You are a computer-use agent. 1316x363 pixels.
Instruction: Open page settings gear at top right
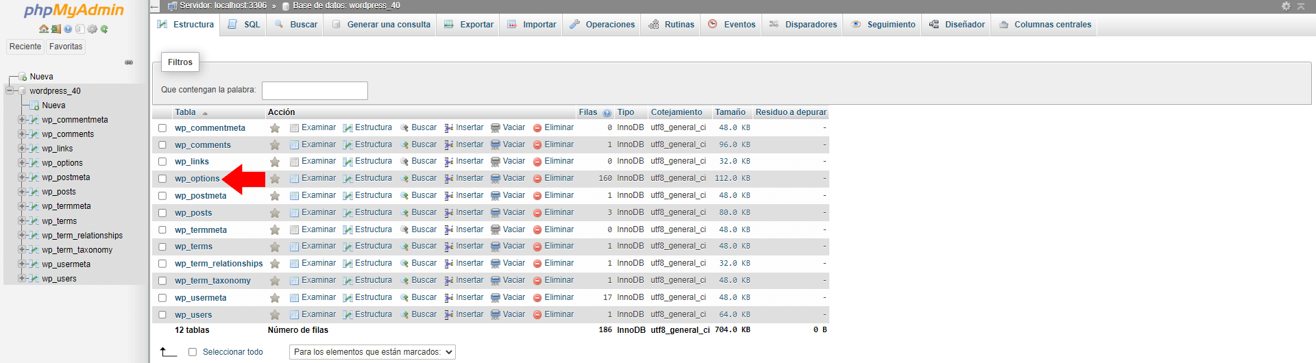pos(1286,5)
